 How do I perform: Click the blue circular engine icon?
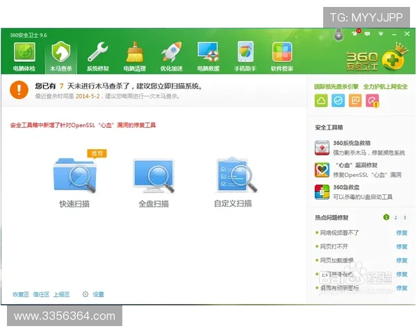(338, 101)
